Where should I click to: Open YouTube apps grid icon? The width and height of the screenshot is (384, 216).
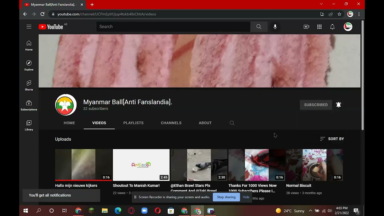(x=319, y=27)
